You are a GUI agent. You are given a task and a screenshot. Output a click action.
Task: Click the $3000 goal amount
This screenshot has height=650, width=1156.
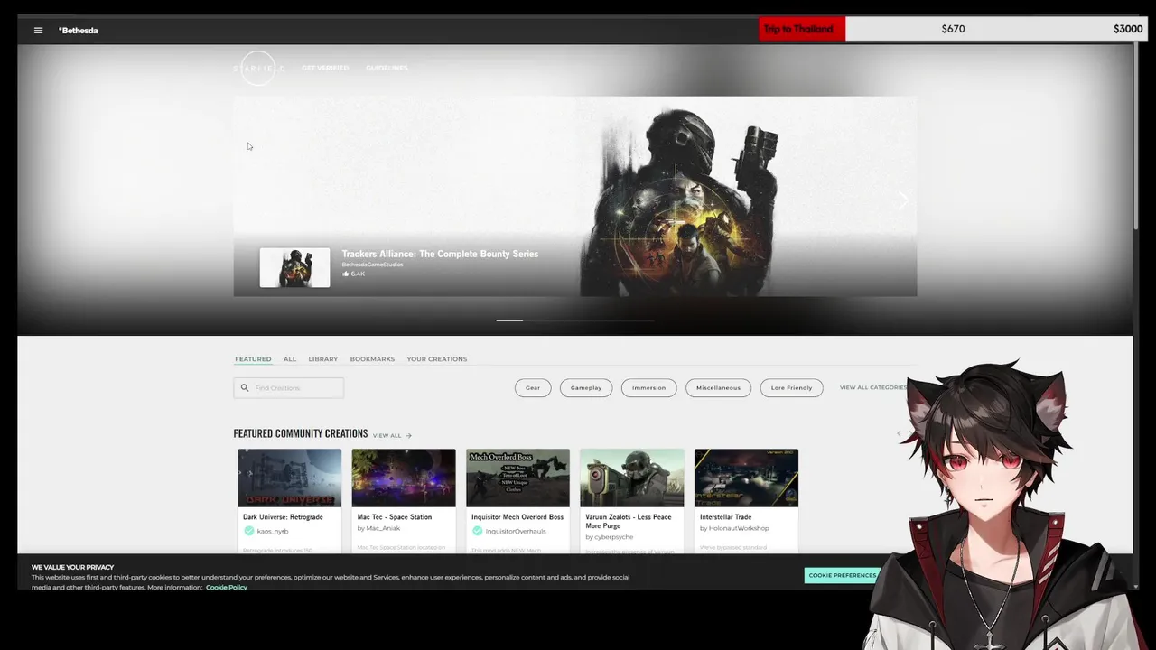(x=1128, y=29)
